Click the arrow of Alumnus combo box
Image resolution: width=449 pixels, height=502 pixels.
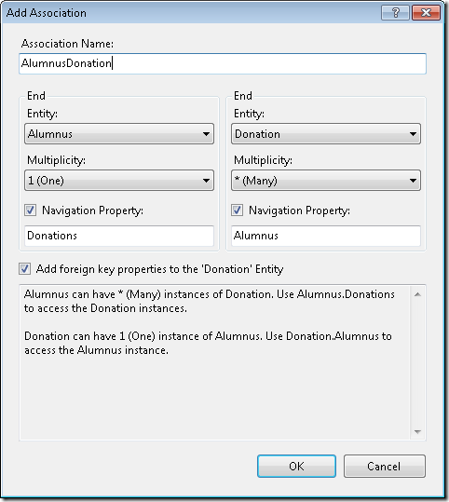(x=206, y=134)
